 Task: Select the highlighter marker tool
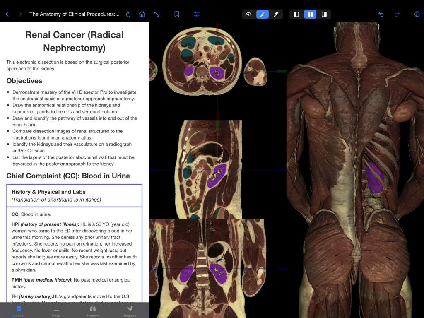click(x=276, y=14)
